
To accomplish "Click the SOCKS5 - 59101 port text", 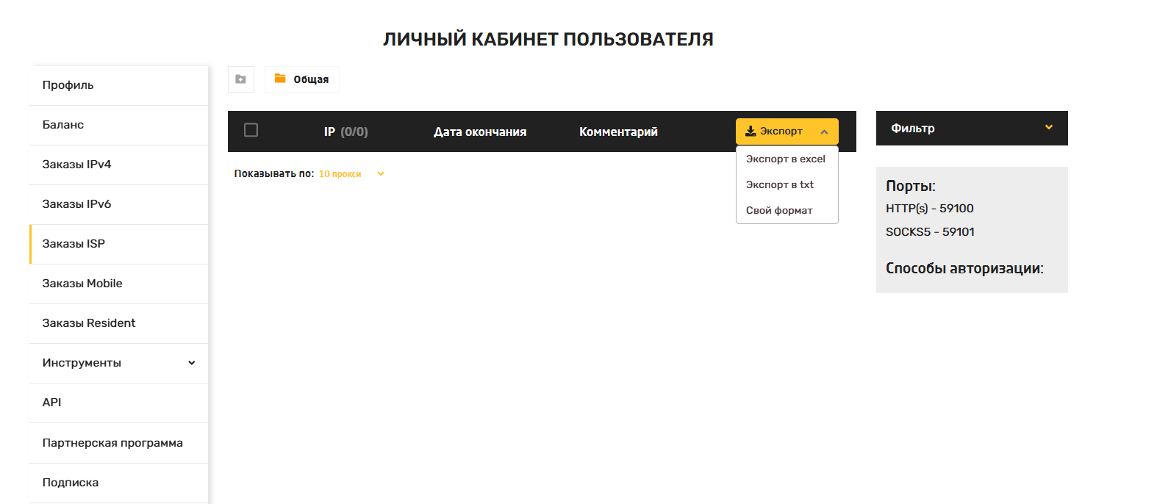I will pyautogui.click(x=930, y=231).
